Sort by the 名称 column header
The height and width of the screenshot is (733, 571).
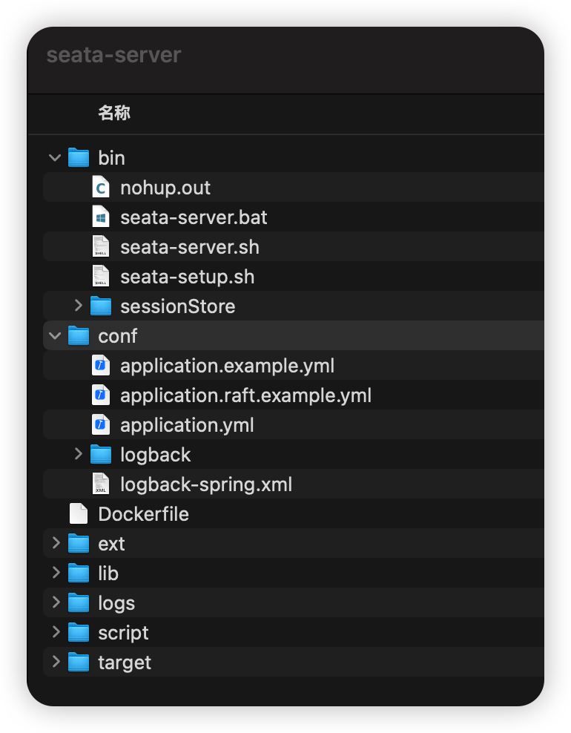(114, 114)
